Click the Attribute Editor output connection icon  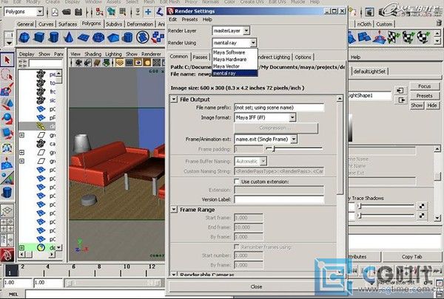[401, 100]
